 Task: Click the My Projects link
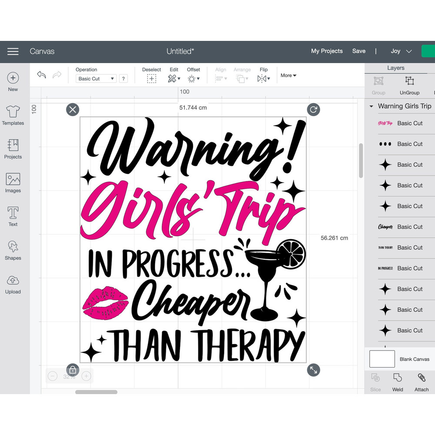(327, 51)
